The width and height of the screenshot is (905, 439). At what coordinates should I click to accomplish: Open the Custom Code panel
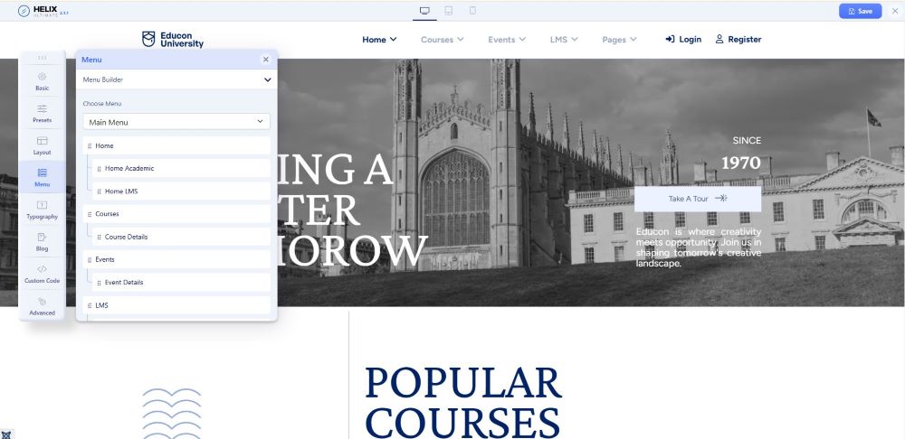pyautogui.click(x=43, y=275)
